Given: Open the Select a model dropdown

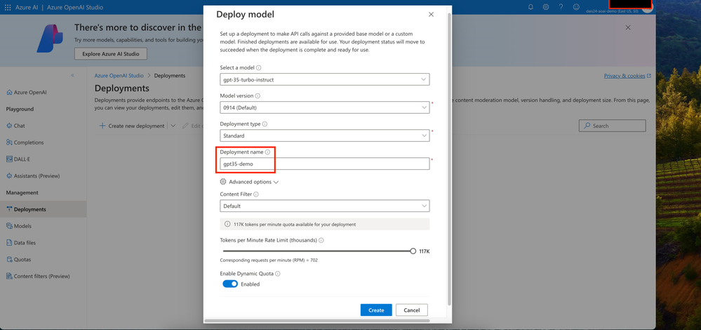Looking at the screenshot, I should click(325, 79).
